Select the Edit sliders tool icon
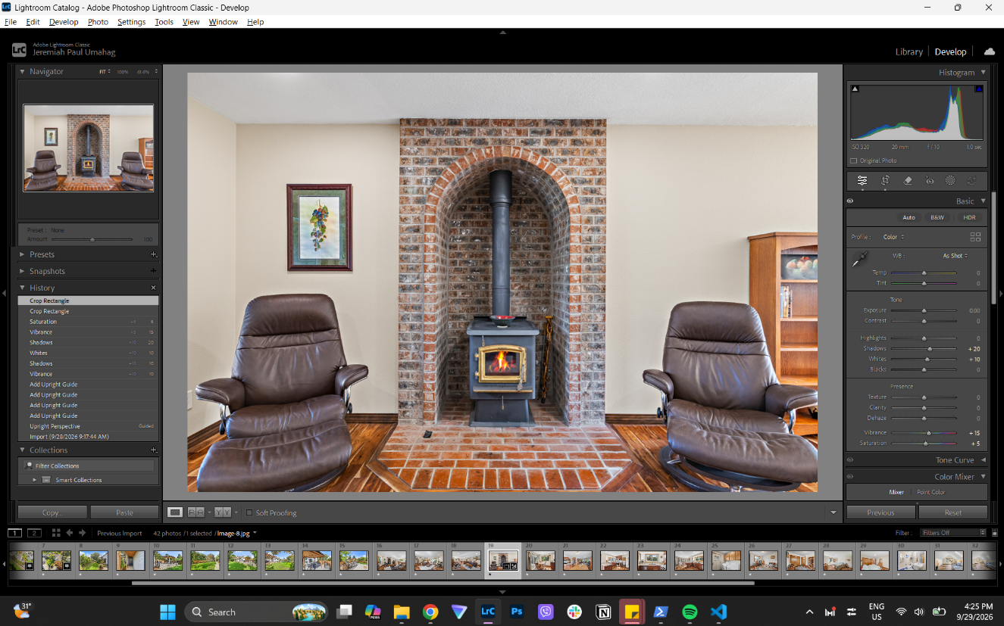1004x626 pixels. (x=862, y=180)
